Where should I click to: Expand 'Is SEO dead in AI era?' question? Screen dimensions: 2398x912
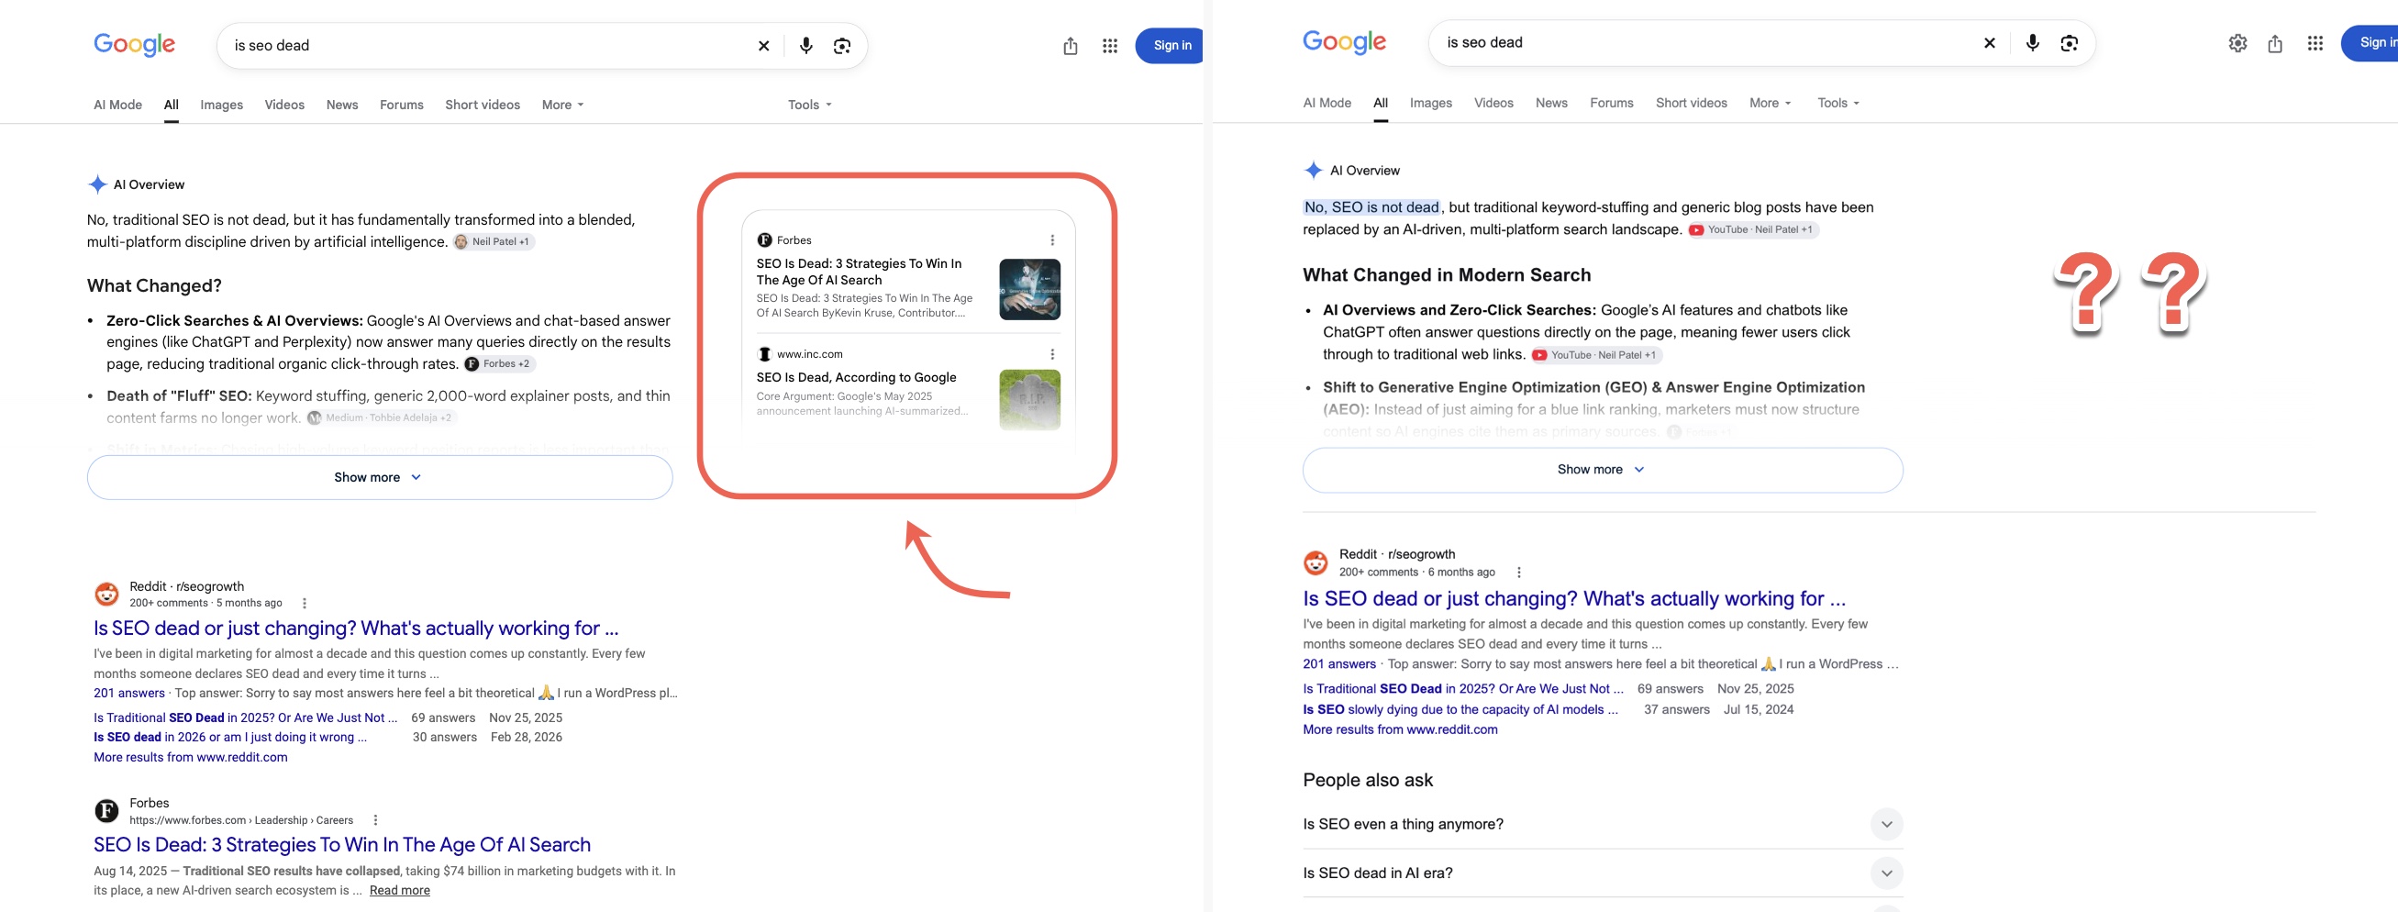click(1602, 873)
